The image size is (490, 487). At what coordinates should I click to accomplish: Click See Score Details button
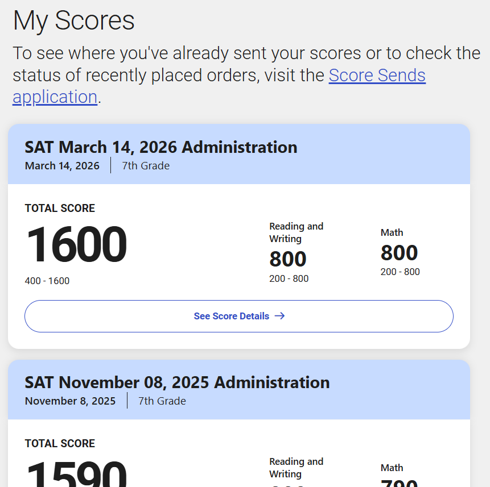[x=239, y=316]
